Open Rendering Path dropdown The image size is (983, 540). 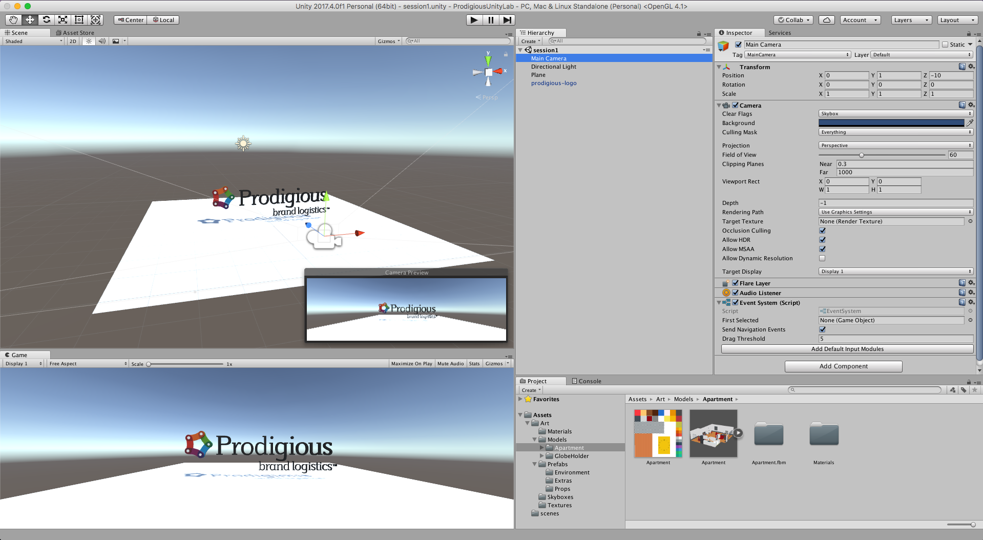(895, 212)
